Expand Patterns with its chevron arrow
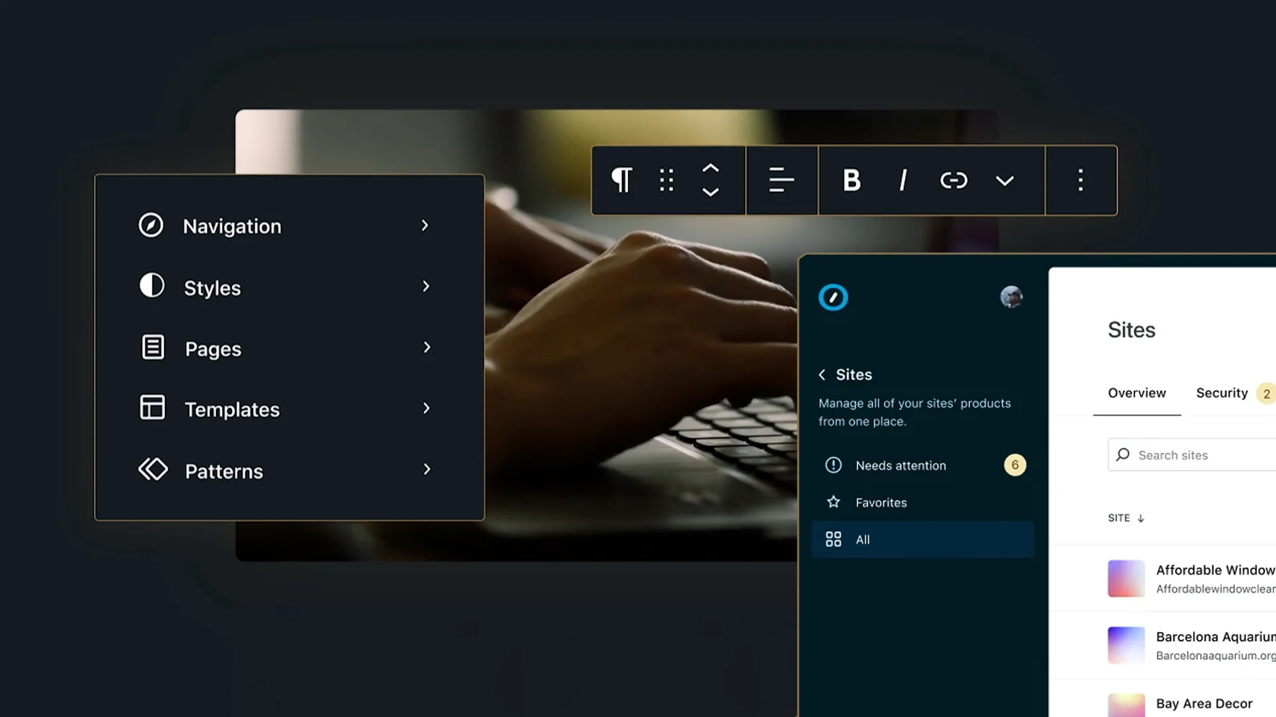This screenshot has width=1276, height=717. coord(427,469)
